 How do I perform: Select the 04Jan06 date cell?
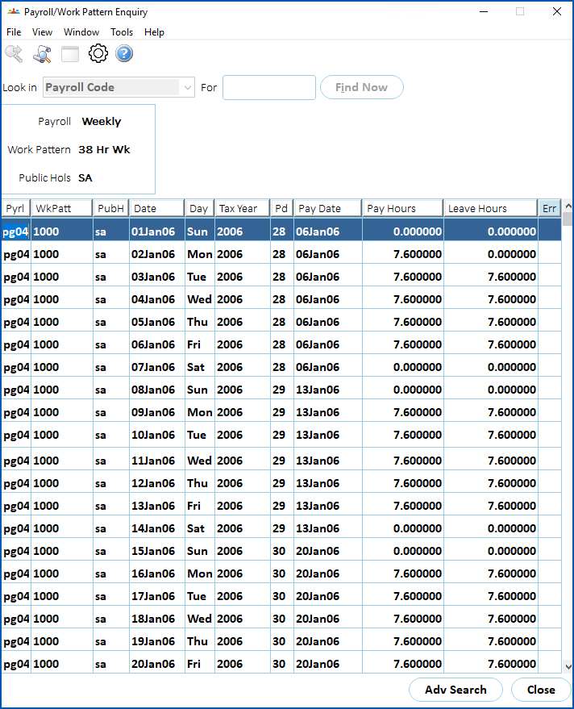(157, 299)
